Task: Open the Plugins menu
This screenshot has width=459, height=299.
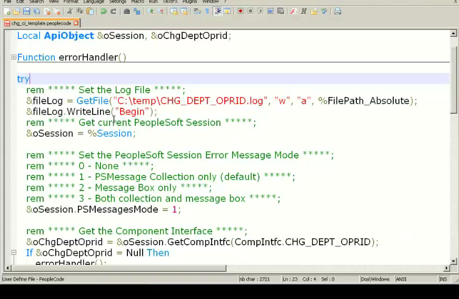Action: pos(189,2)
